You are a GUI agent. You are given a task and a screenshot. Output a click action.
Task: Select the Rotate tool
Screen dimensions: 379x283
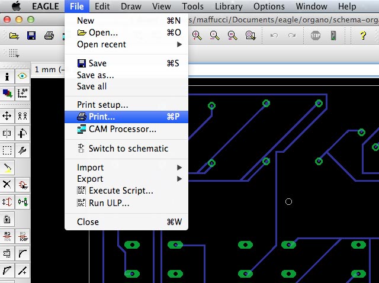click(x=23, y=133)
